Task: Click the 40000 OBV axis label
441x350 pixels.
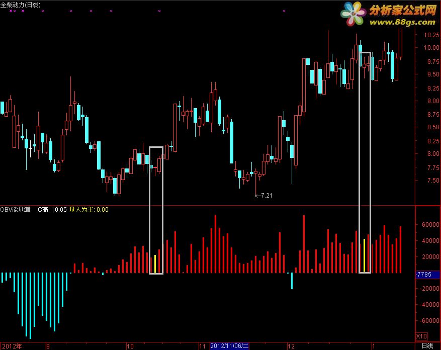Action: [x=430, y=240]
